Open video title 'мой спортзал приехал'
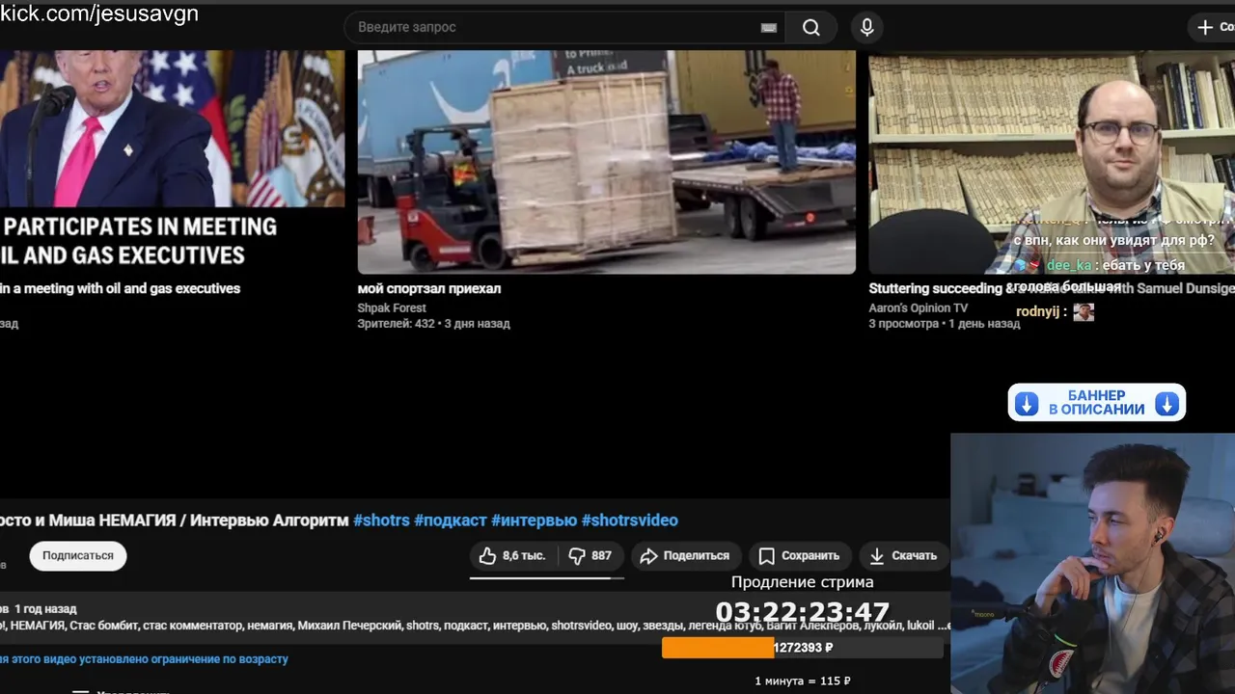1235x694 pixels. coord(429,288)
